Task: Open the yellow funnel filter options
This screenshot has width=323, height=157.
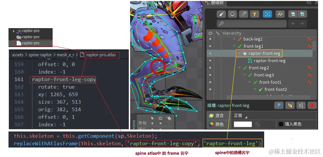Action: pyautogui.click(x=255, y=14)
